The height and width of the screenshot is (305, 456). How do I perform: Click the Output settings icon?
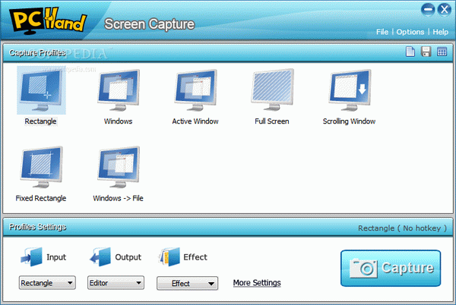tap(100, 257)
